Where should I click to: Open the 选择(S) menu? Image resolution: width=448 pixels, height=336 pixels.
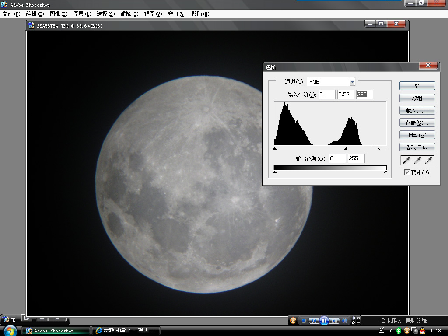(x=106, y=14)
